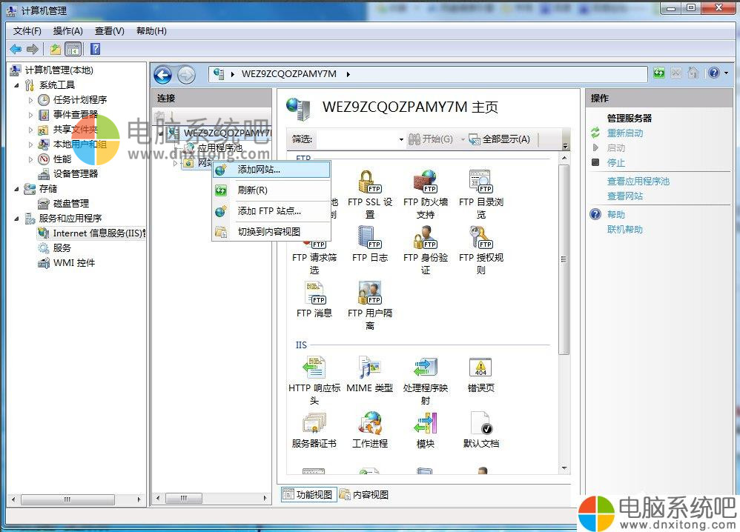Collapse the 系统工具 tree node
Viewport: 740px width, 532px height.
tap(17, 85)
